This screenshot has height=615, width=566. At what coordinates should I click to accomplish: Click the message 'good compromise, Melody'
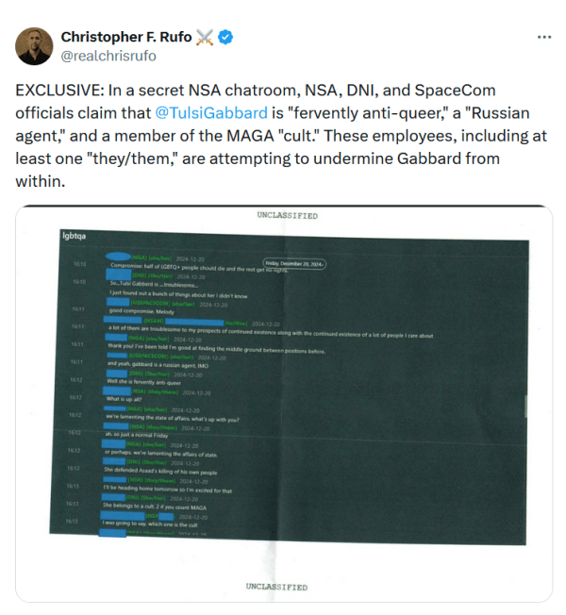point(141,311)
